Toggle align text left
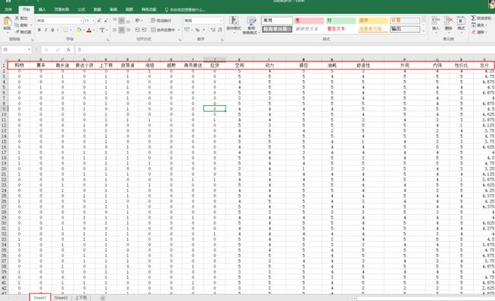495x301 pixels. [115, 30]
